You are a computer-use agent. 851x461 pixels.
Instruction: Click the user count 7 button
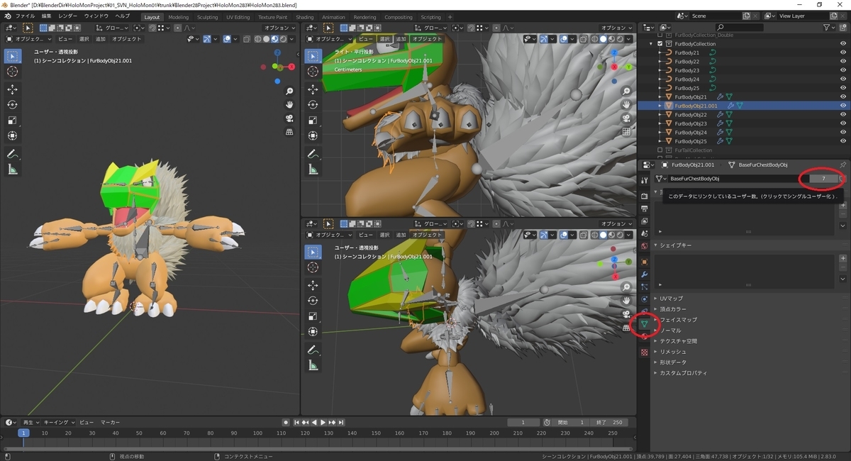pos(823,179)
